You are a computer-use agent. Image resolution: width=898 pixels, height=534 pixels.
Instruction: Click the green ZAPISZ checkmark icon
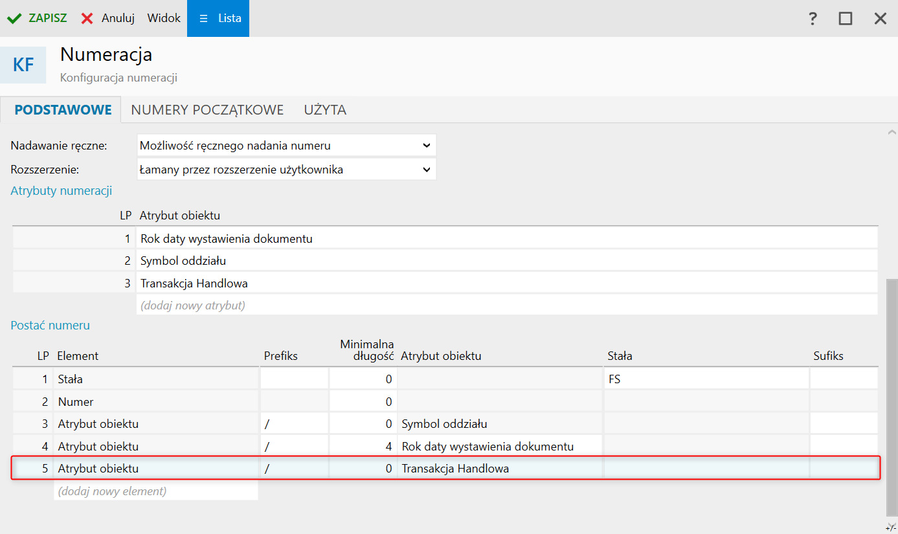tap(14, 18)
